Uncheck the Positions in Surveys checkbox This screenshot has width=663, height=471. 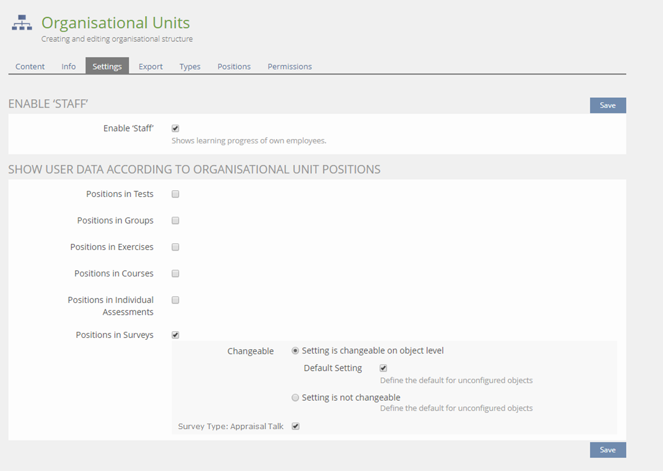(176, 335)
